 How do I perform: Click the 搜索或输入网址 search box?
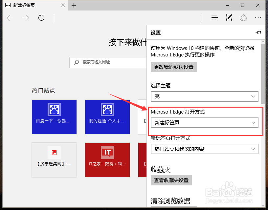(108, 62)
